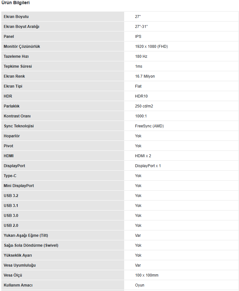The width and height of the screenshot is (239, 291).
Task: Click the IPS panel value
Action: 138,37
